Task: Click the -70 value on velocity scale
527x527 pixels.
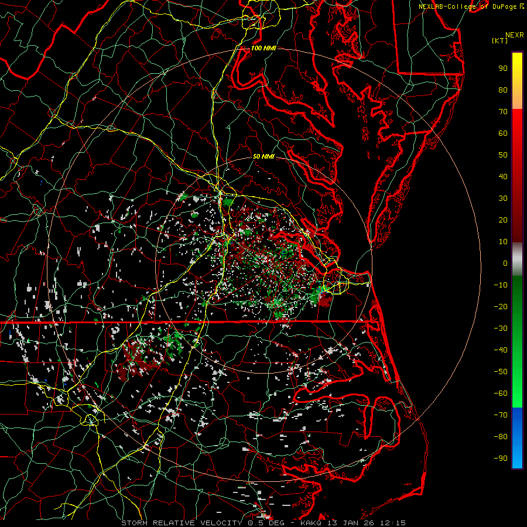Action: pos(501,415)
